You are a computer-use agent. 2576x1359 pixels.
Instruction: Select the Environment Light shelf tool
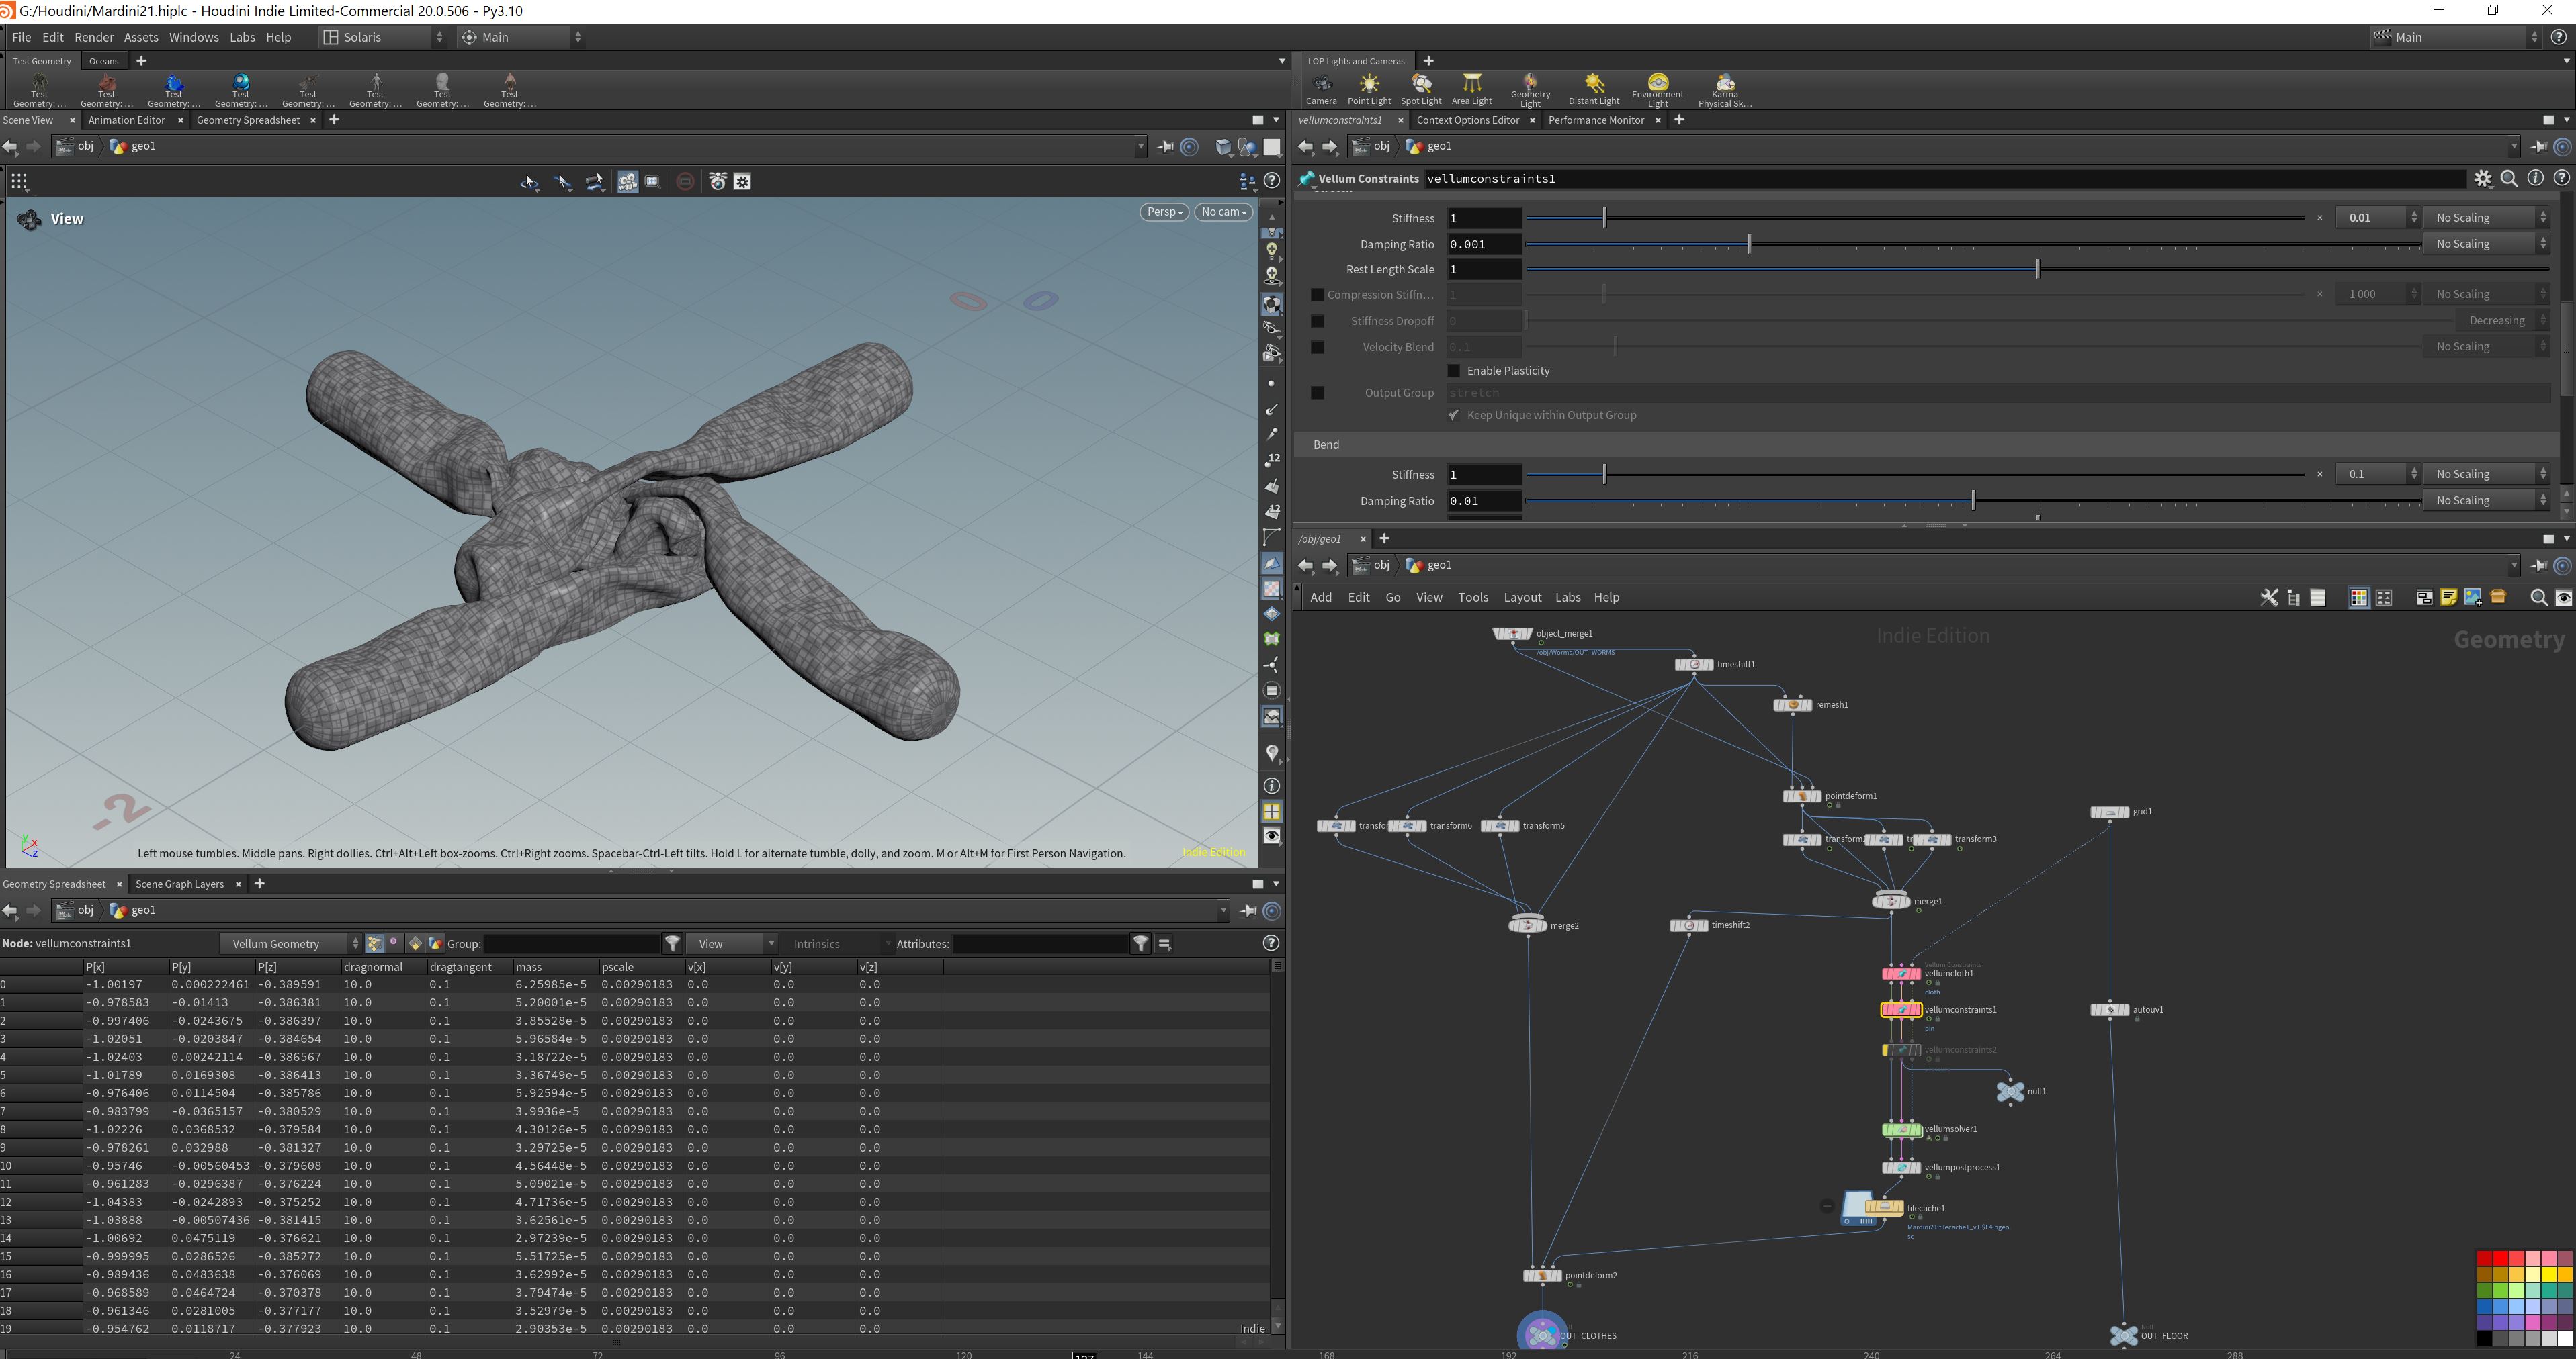point(1658,90)
